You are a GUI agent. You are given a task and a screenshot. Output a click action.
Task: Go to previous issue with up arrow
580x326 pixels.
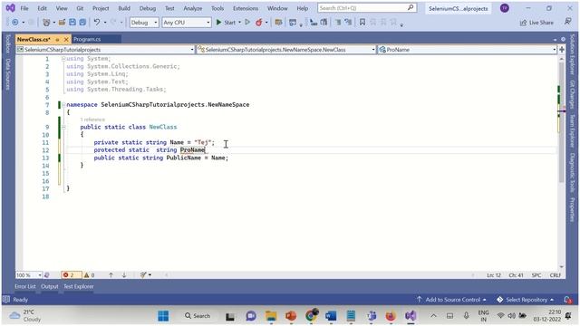click(111, 275)
